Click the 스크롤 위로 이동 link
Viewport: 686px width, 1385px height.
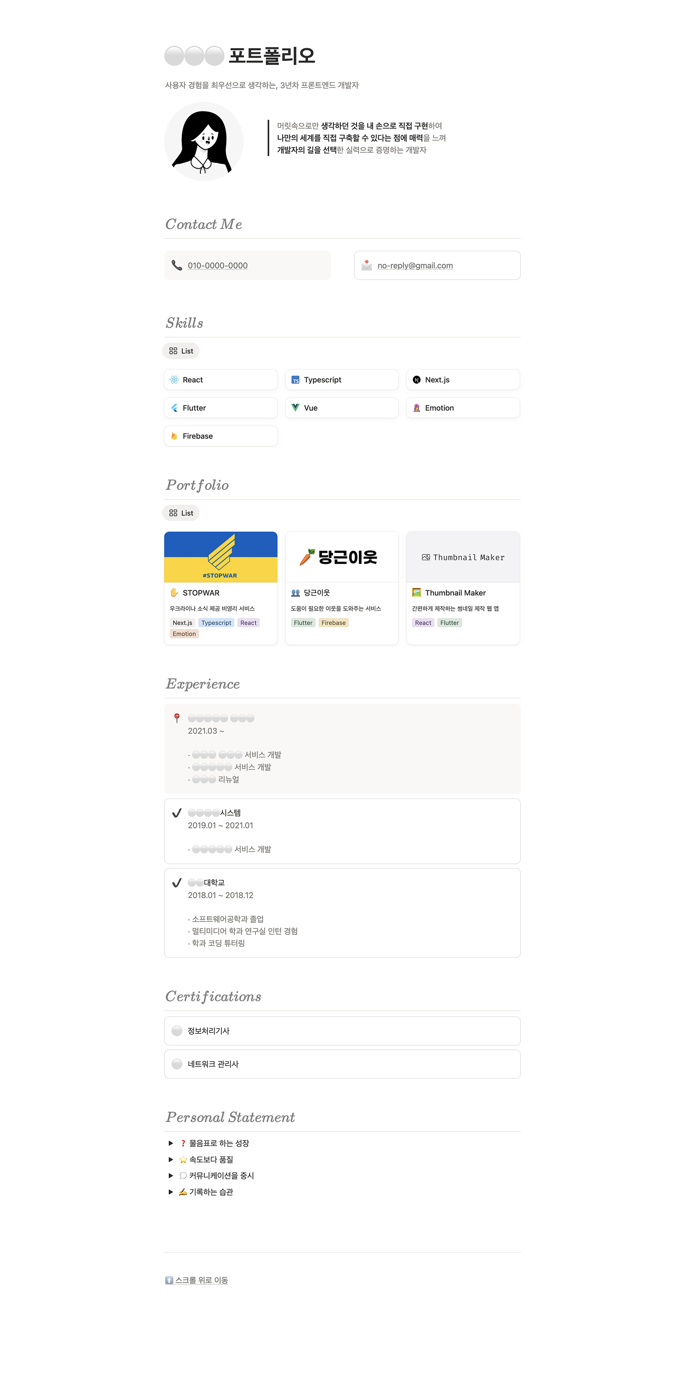[201, 1280]
